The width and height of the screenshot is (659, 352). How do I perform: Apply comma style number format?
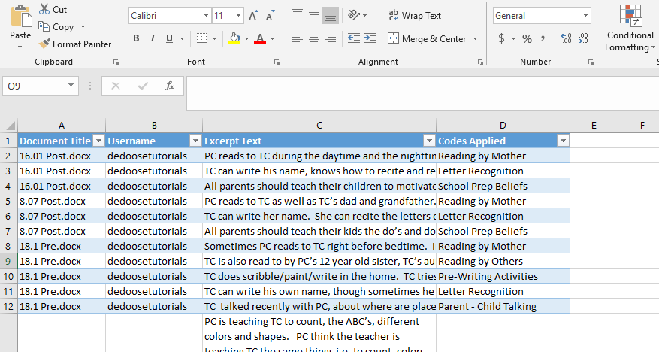coord(543,38)
